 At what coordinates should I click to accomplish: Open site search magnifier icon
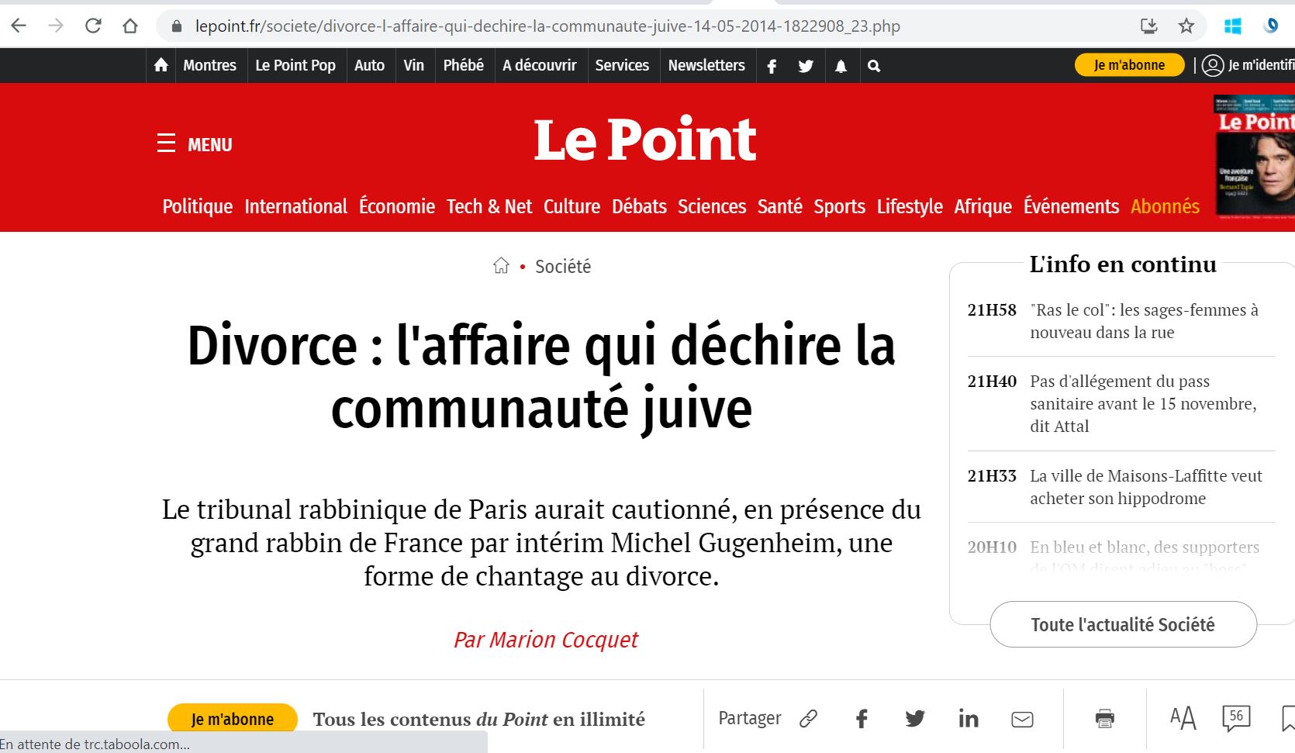(874, 66)
